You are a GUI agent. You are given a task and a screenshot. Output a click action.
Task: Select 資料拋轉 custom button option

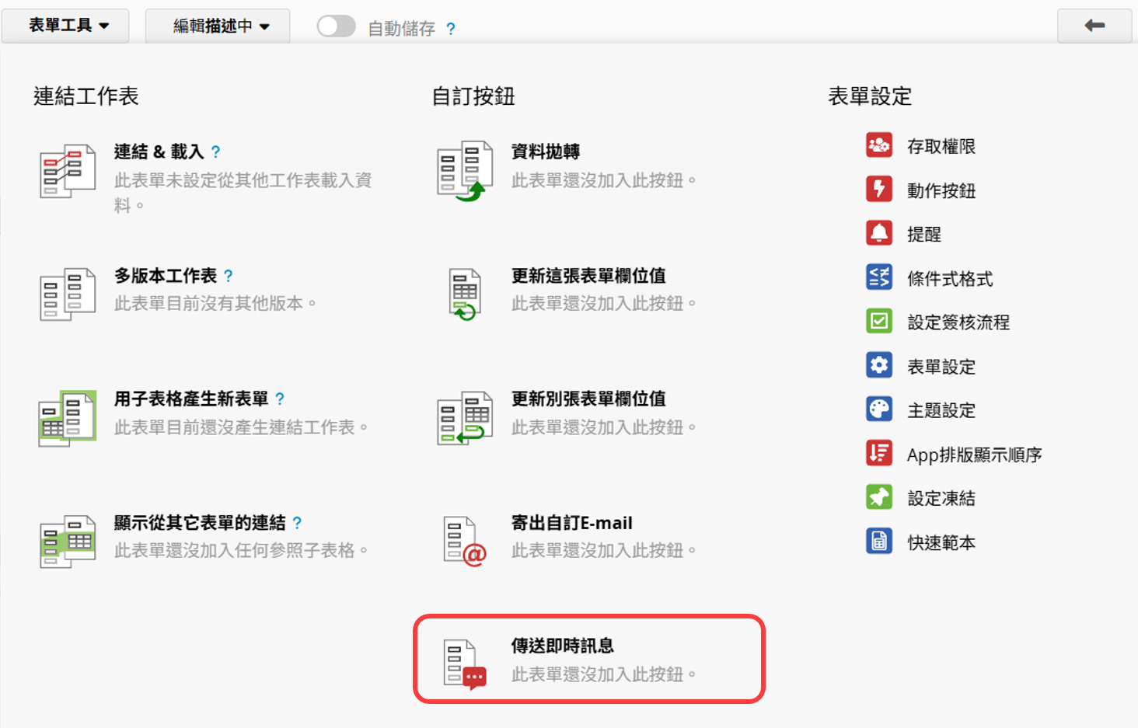click(546, 152)
